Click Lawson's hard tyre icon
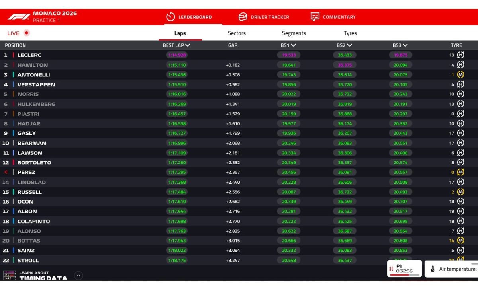Viewport: 478px width, 290px height. coord(461,153)
